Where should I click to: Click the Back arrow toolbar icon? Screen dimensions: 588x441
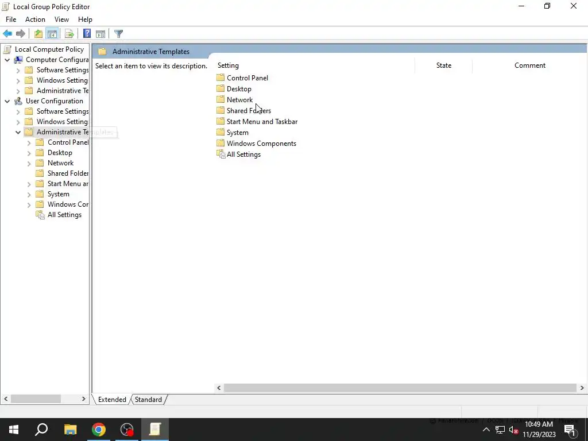tap(7, 34)
